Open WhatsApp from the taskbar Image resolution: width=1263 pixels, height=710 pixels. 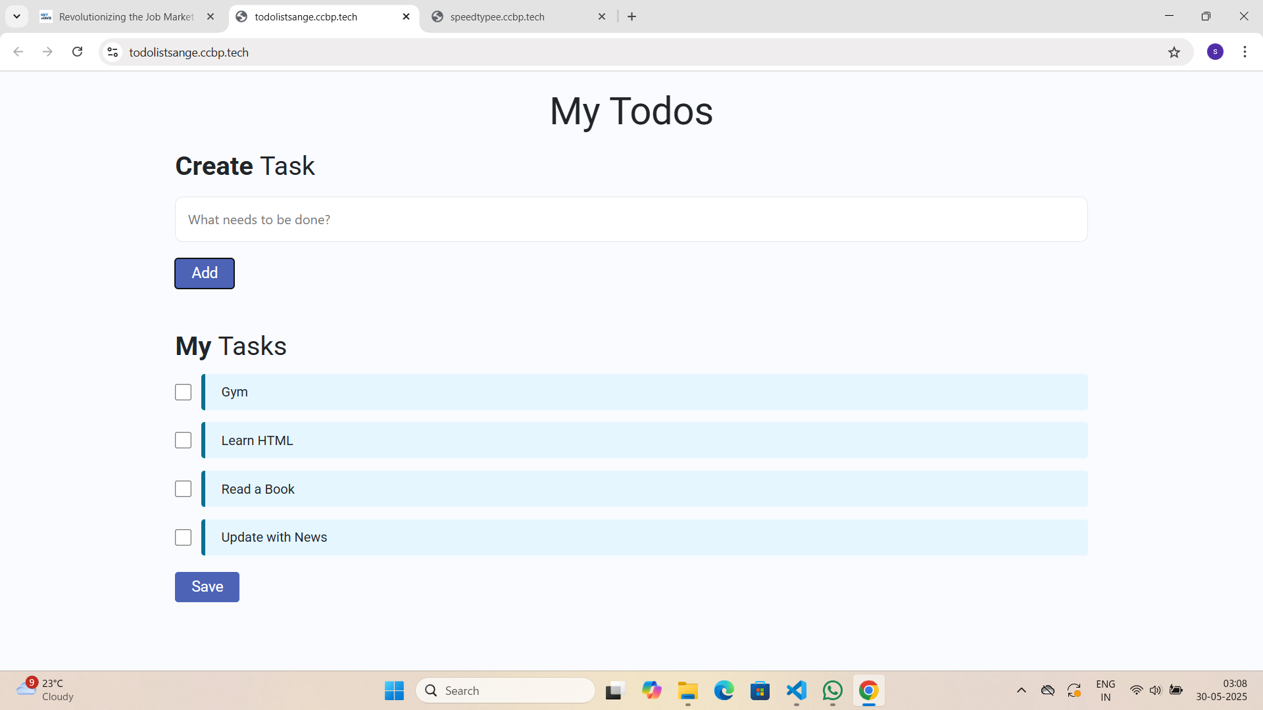coord(832,690)
